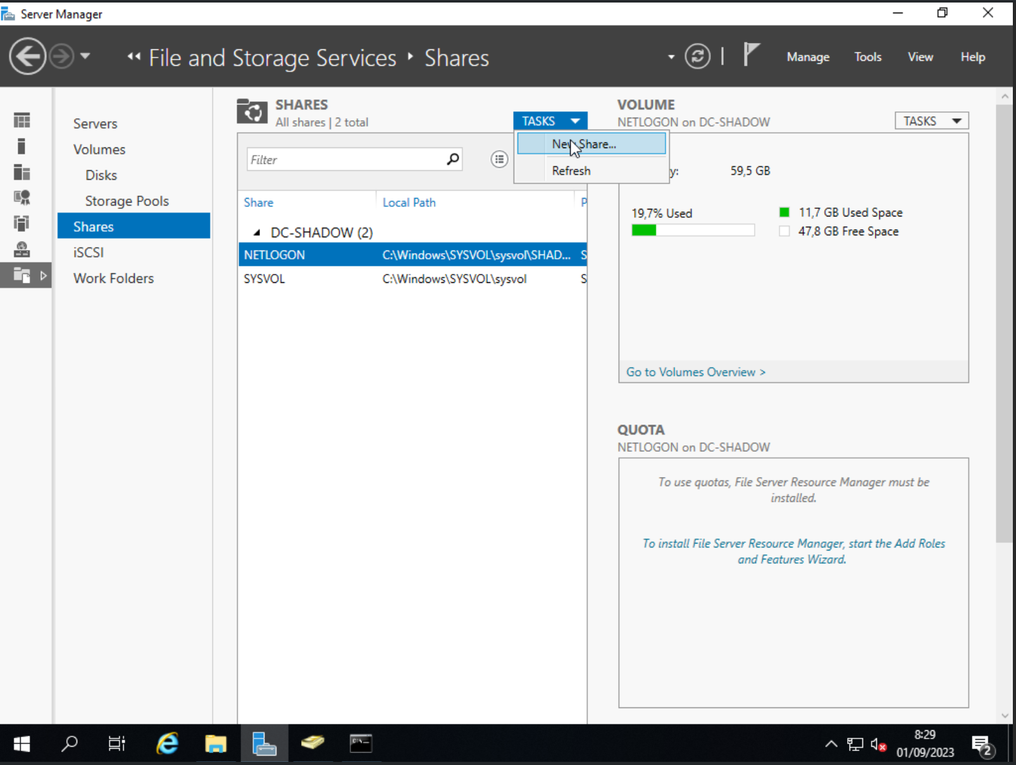Open the notifications flag icon

750,55
